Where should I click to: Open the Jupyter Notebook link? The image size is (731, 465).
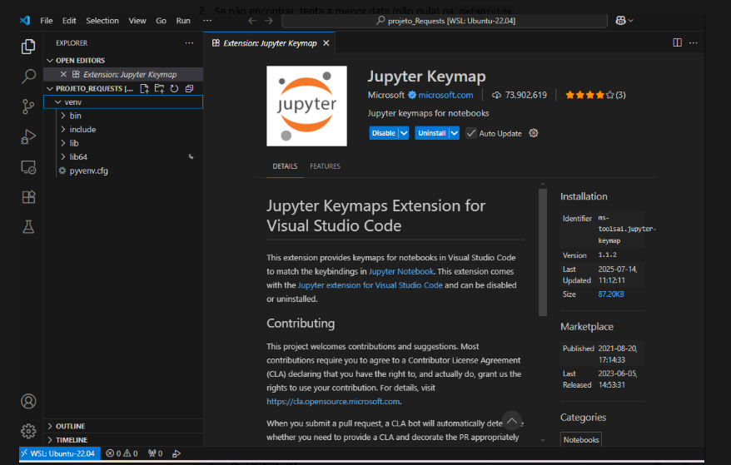401,271
